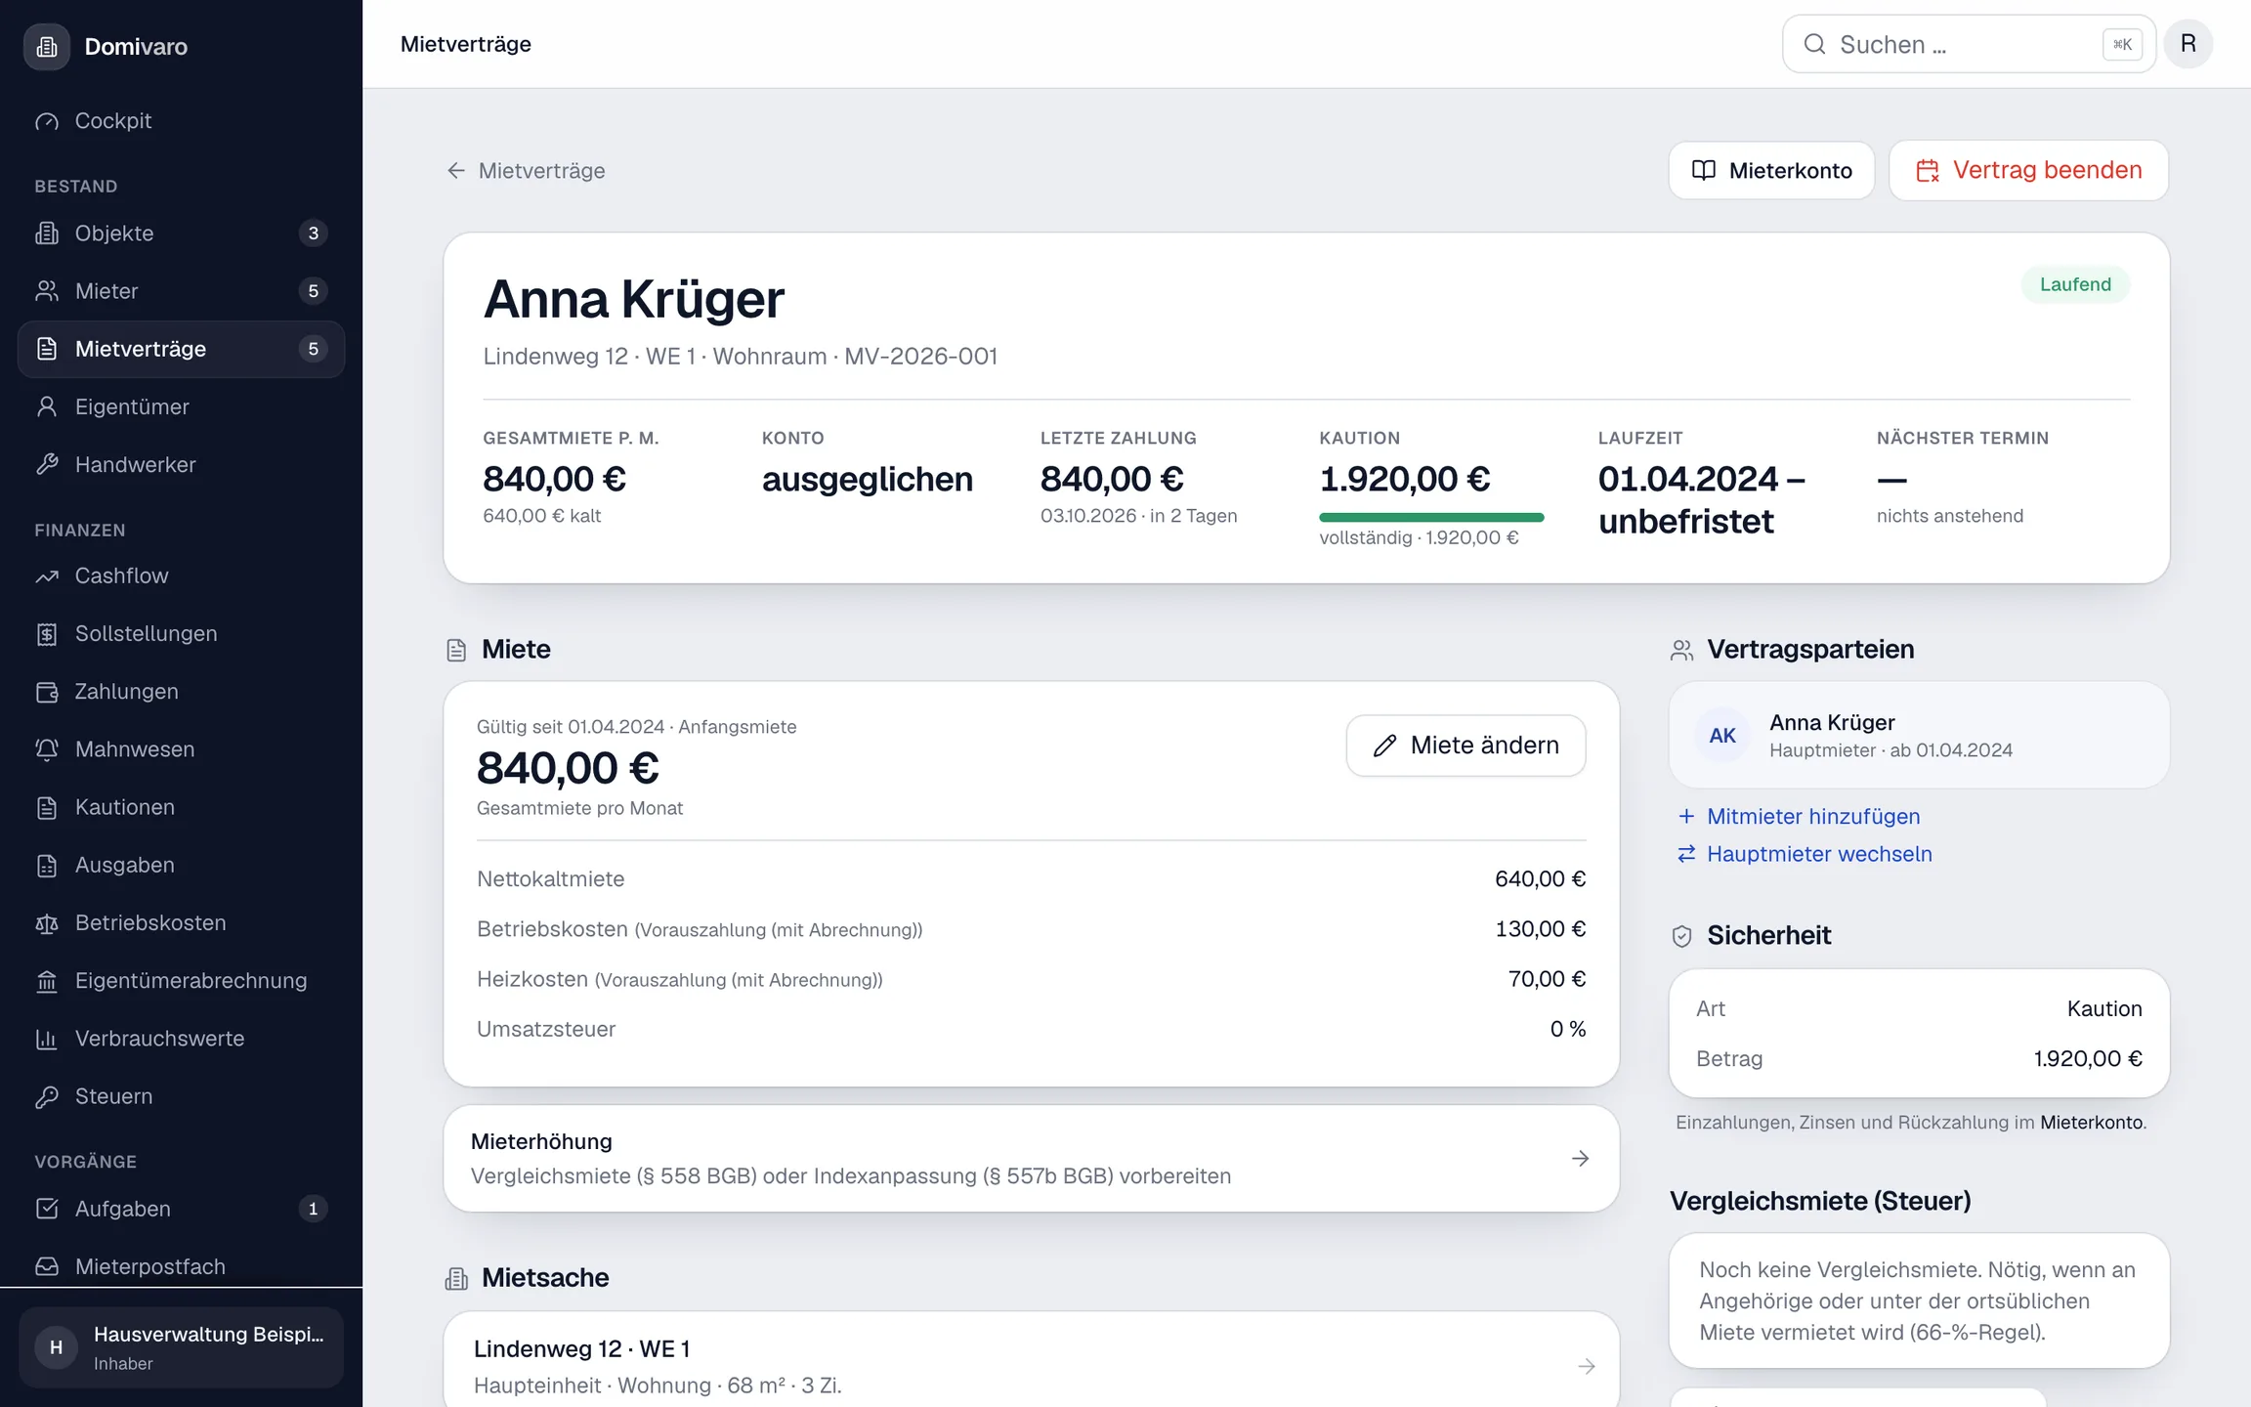2251x1407 pixels.
Task: Click Miete ändern button
Action: (1465, 746)
